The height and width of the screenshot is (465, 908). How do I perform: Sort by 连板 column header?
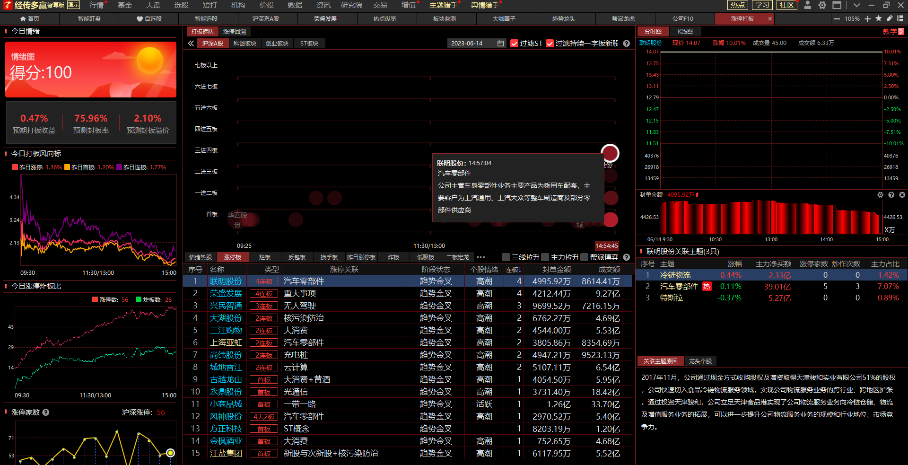[x=514, y=270]
